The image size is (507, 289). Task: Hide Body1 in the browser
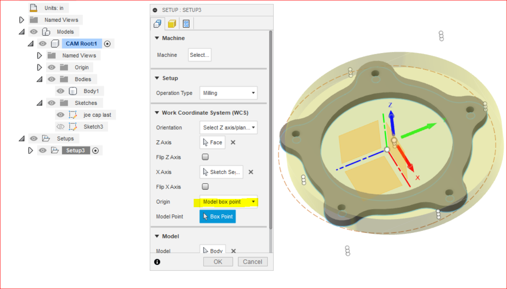coord(60,91)
